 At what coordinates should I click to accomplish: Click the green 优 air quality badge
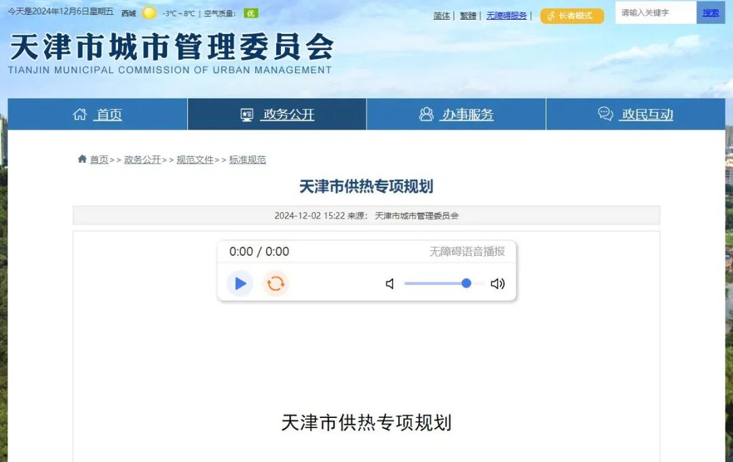point(250,13)
